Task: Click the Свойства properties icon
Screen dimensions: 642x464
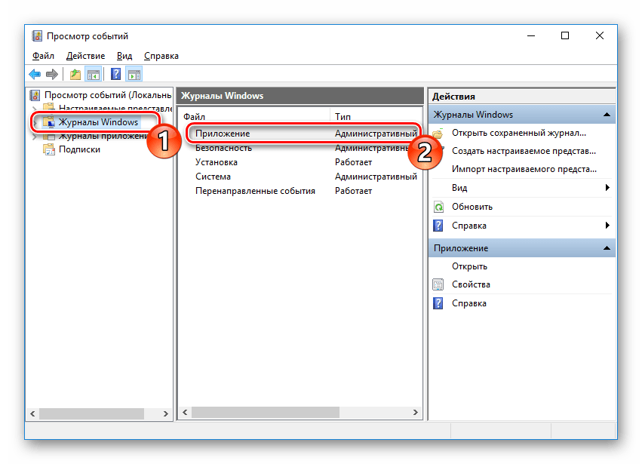Action: (x=438, y=284)
